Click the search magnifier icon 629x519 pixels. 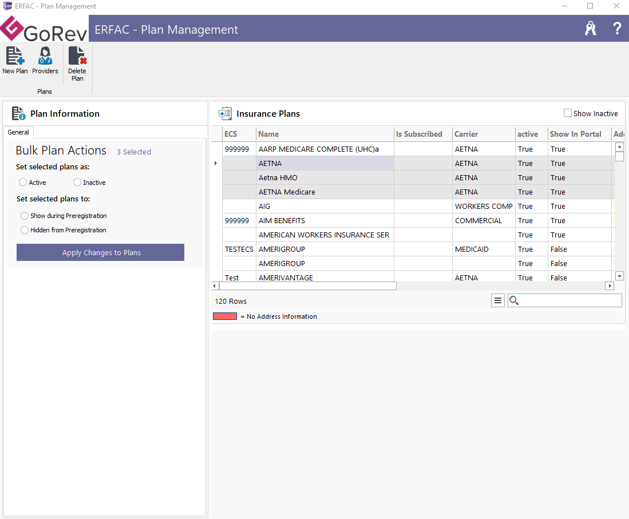pos(514,300)
